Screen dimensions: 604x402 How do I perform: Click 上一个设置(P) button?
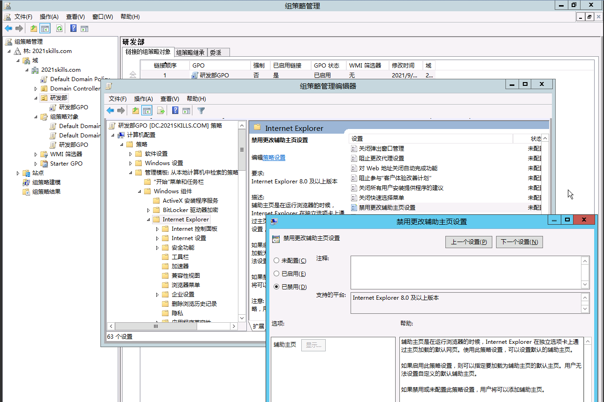[468, 242]
